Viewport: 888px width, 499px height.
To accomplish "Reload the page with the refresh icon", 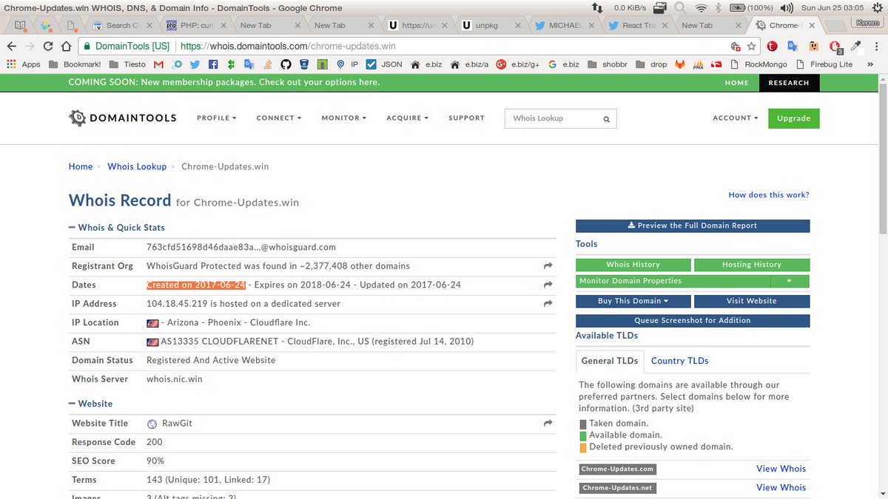I will point(47,46).
